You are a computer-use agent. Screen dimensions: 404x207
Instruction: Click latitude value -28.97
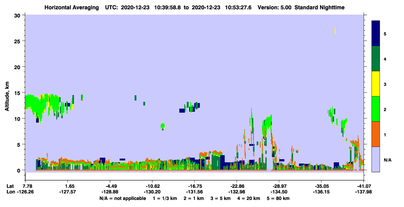click(x=279, y=186)
